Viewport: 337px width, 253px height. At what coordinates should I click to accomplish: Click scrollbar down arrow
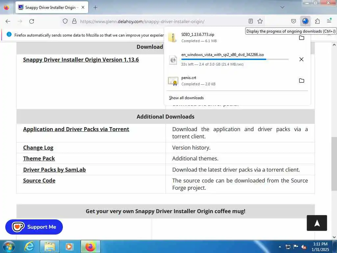[x=334, y=237]
